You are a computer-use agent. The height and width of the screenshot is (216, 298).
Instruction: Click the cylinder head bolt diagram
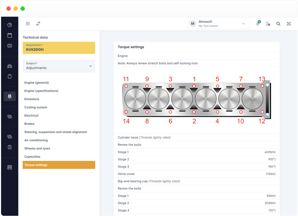tap(197, 100)
